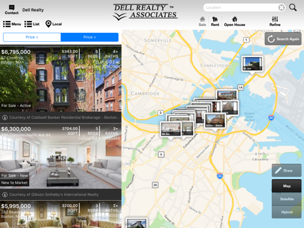Image resolution: width=304 pixels, height=228 pixels.
Task: Click the For Sale - New status
Action: click(x=15, y=175)
